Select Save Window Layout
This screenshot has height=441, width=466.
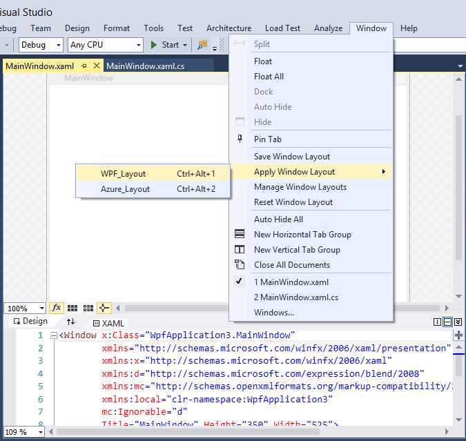[x=311, y=156]
